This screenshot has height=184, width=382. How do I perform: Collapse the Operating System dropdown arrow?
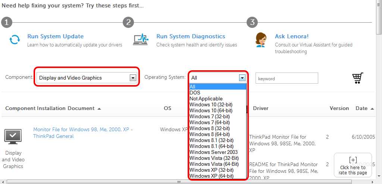tap(242, 78)
